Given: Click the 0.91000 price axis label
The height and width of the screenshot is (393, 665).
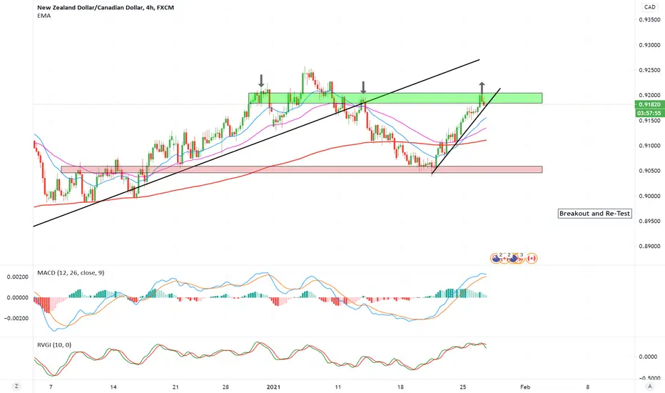Looking at the screenshot, I should (650, 146).
